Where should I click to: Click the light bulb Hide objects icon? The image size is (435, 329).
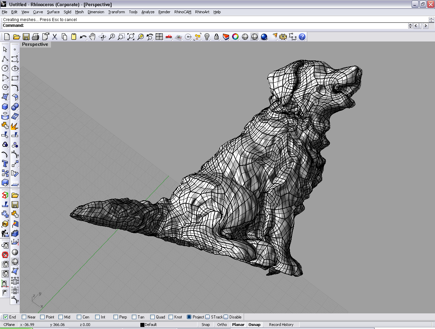click(207, 37)
